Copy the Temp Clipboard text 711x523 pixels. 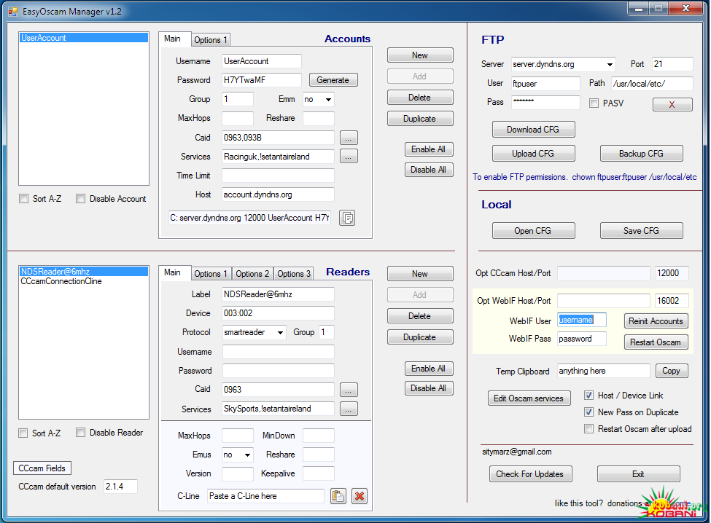(x=672, y=371)
